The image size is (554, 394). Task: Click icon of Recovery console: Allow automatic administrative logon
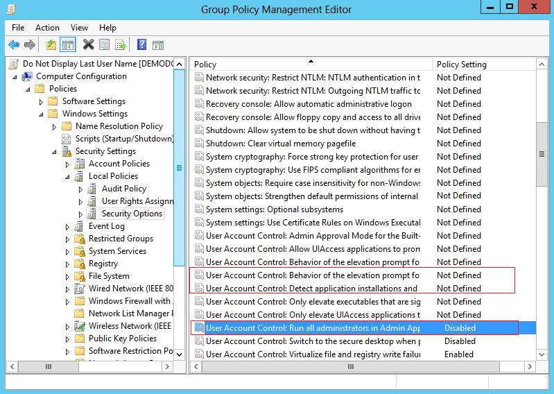199,104
